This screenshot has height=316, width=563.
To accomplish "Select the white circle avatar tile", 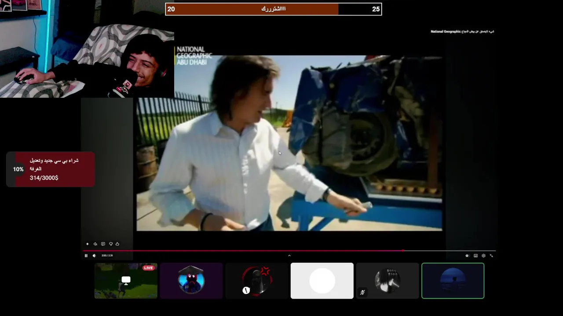I will tap(322, 281).
